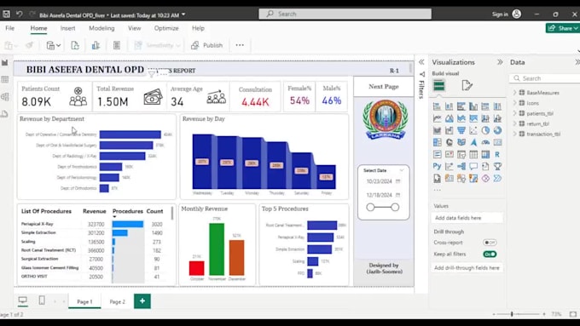Select the Stacked bar chart visual icon
Viewport: 580px width, 326px height.
(x=438, y=106)
